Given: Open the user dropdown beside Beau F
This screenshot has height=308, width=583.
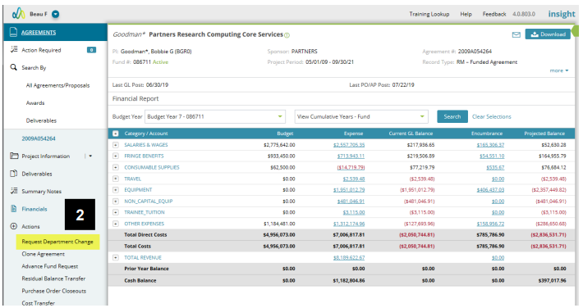Looking at the screenshot, I should [55, 14].
